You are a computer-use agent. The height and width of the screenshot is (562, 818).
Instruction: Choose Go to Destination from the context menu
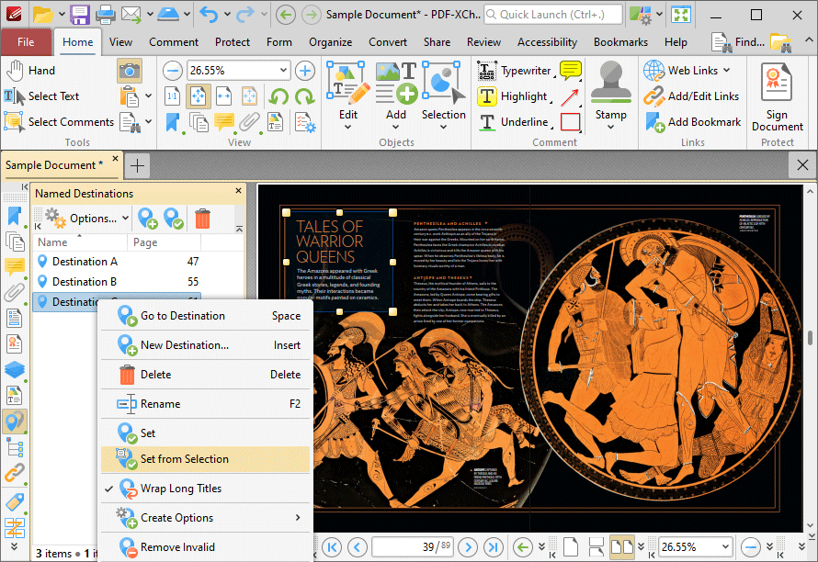[206, 316]
